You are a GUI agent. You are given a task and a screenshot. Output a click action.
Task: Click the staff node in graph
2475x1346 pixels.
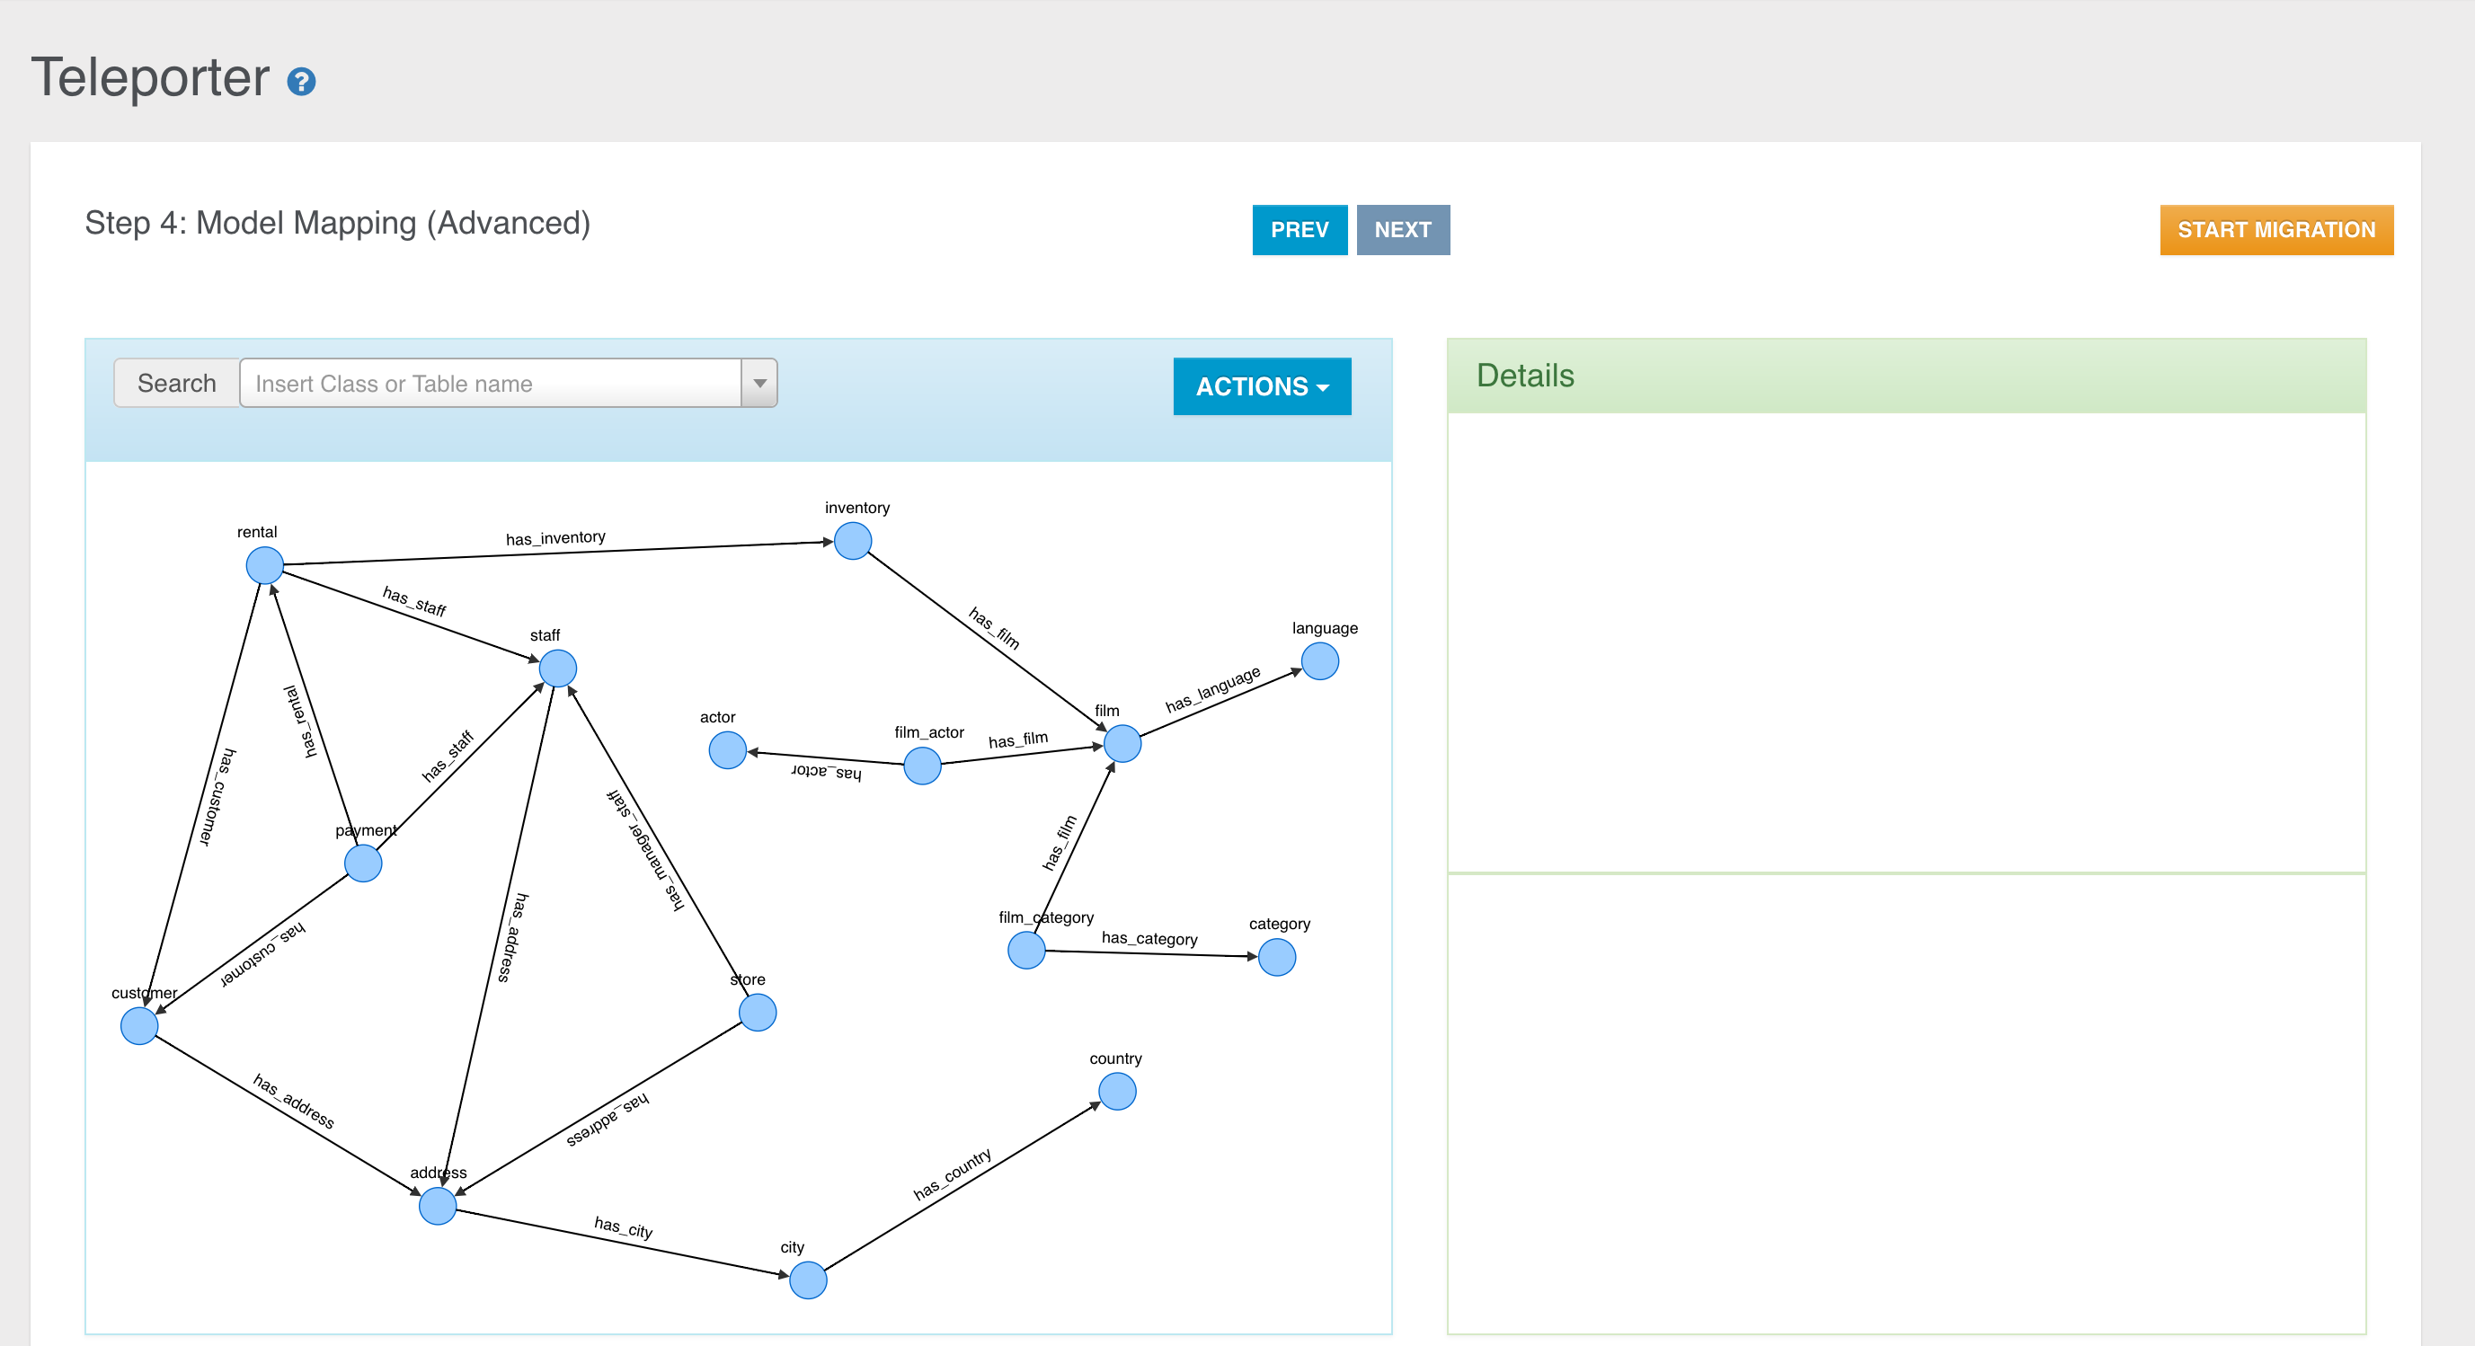(557, 669)
